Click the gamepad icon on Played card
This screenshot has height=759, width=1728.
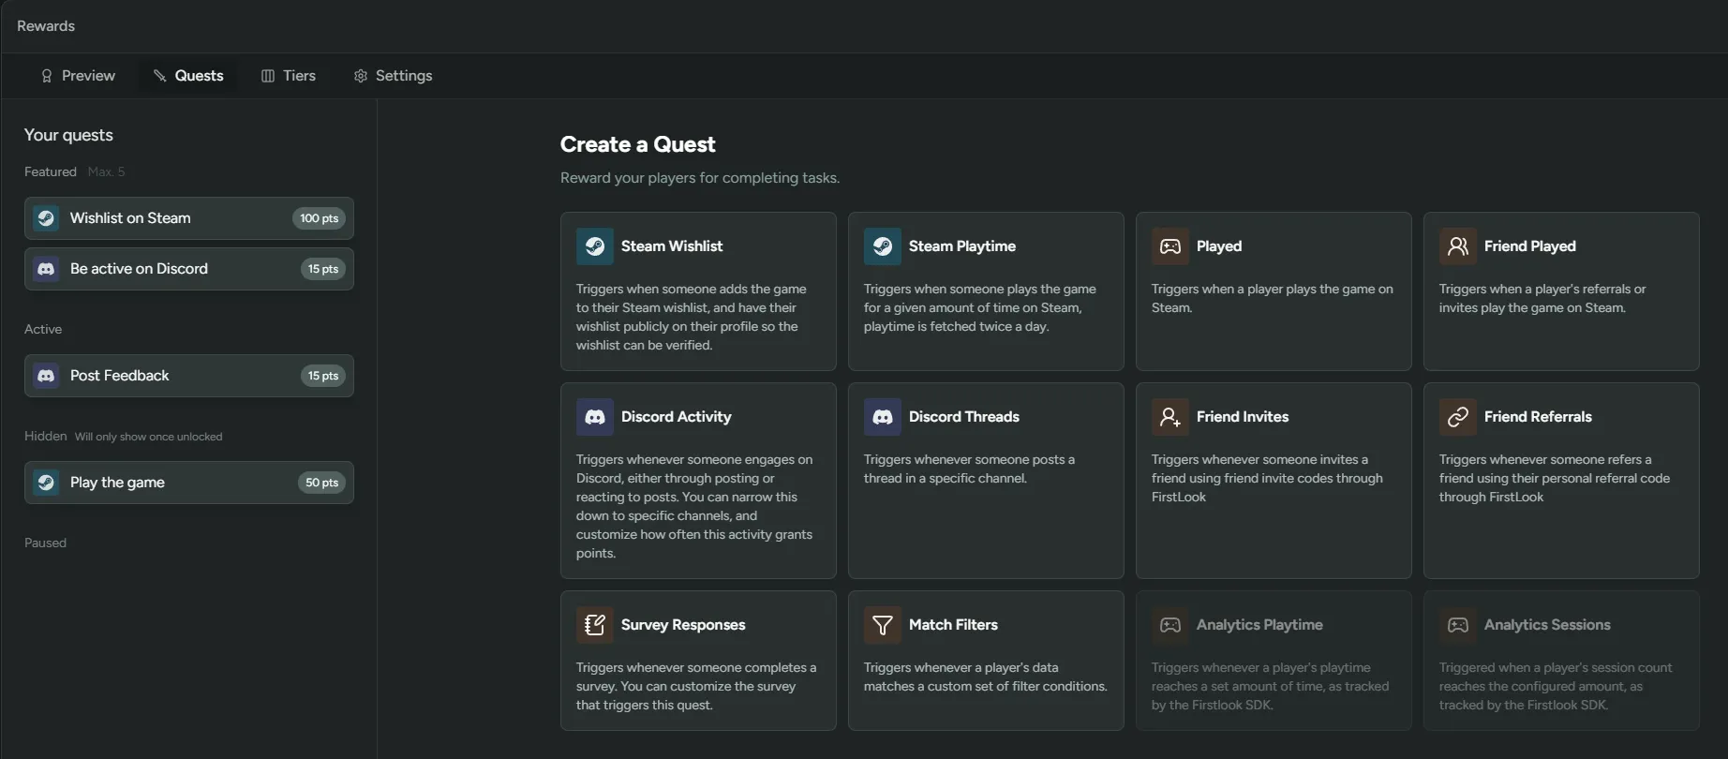(1170, 246)
